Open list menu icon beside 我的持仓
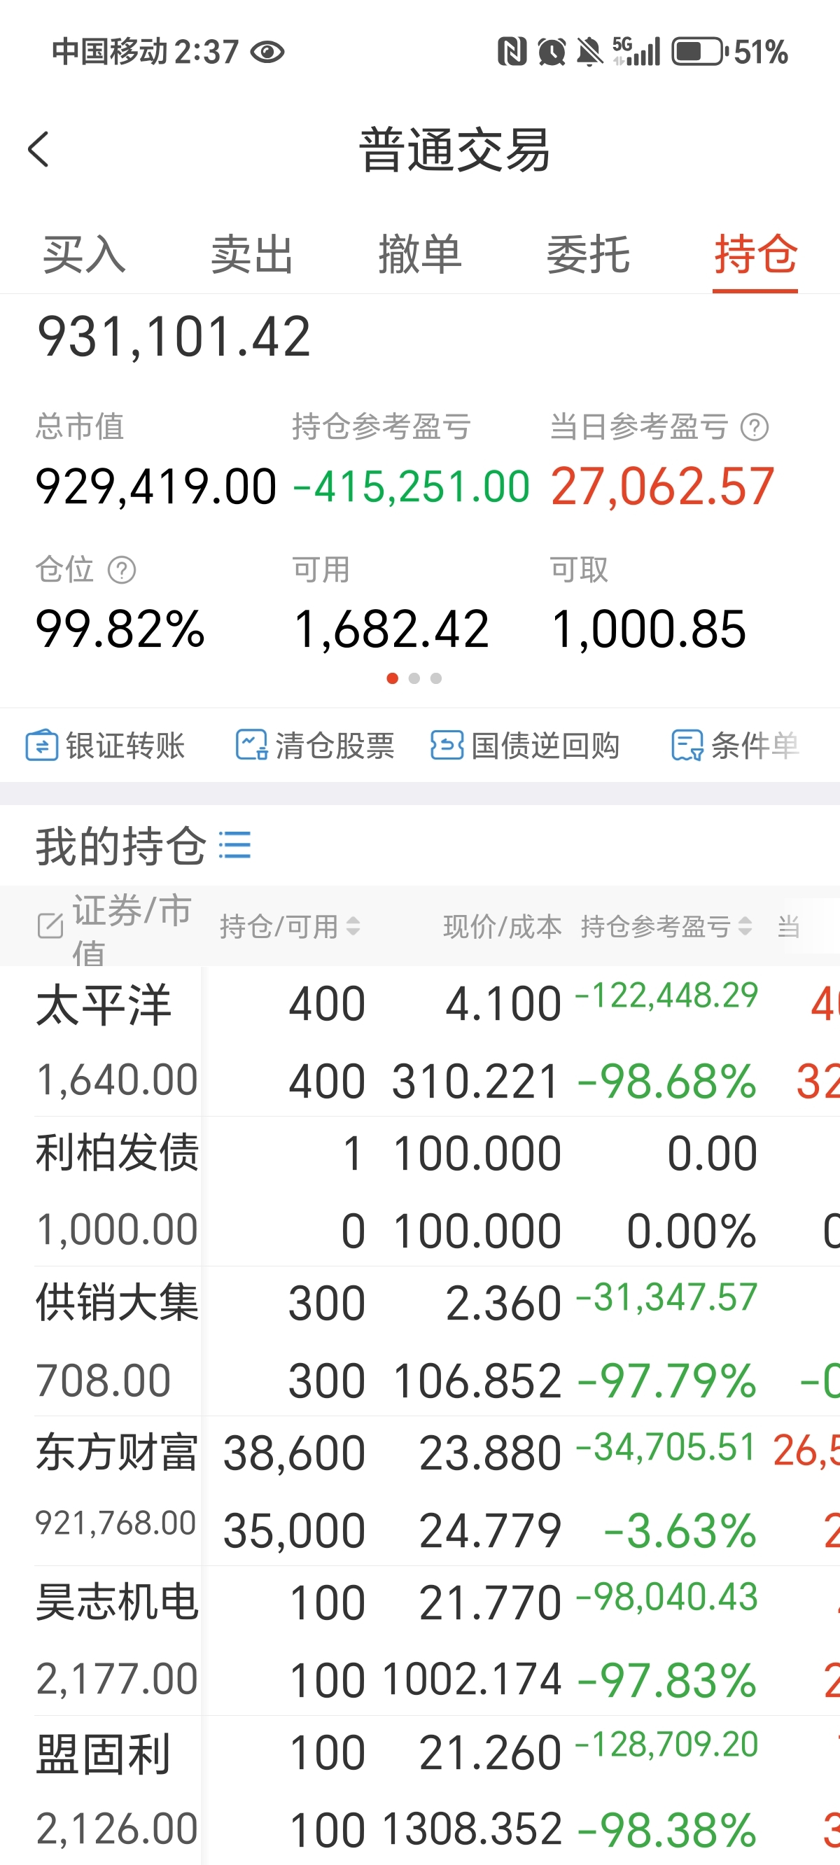The width and height of the screenshot is (840, 1865). pos(234,845)
